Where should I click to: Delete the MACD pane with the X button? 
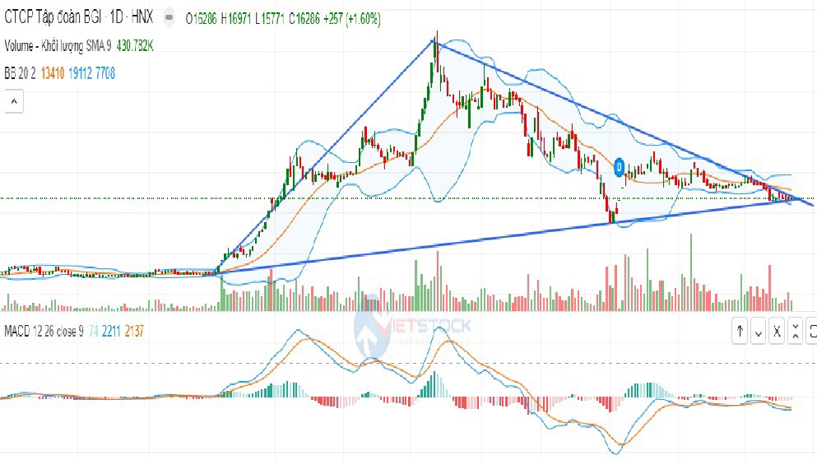click(777, 331)
